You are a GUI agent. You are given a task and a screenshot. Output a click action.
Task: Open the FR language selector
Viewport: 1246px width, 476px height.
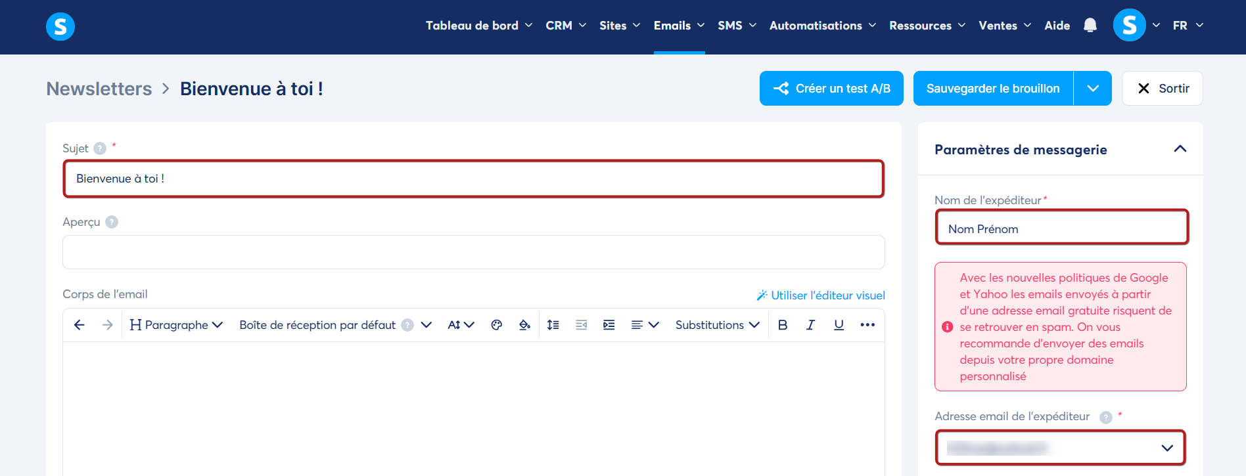pyautogui.click(x=1188, y=26)
